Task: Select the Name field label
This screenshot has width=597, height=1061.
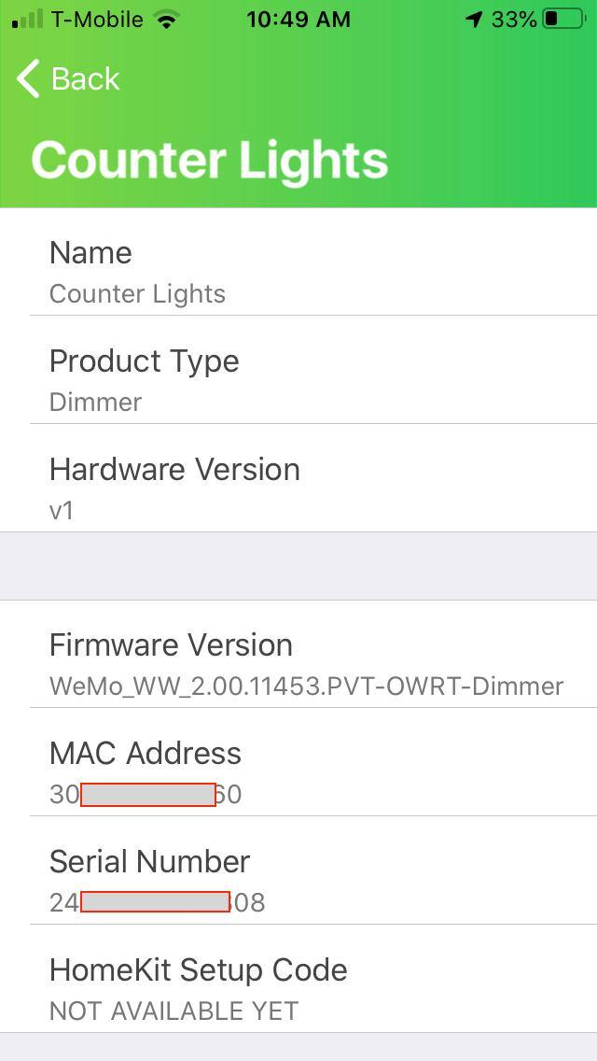Action: [x=90, y=252]
